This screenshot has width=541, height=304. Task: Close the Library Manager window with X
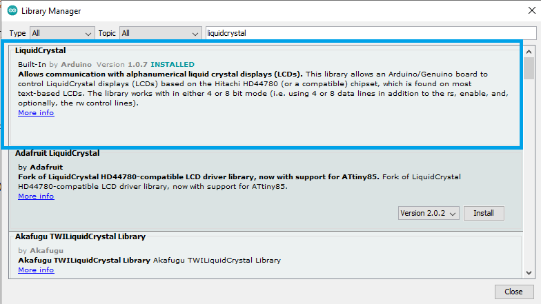click(x=524, y=11)
